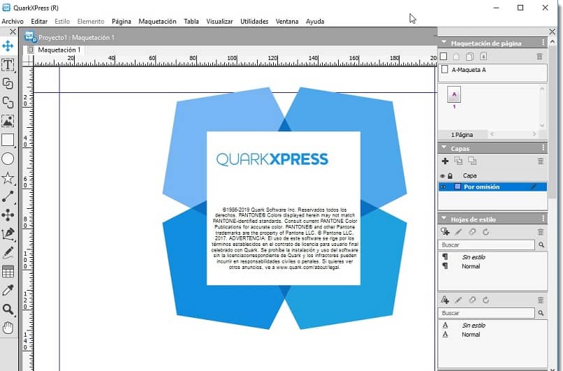Image resolution: width=563 pixels, height=371 pixels.
Task: Click paragraph style update refresh icon
Action: 485,232
